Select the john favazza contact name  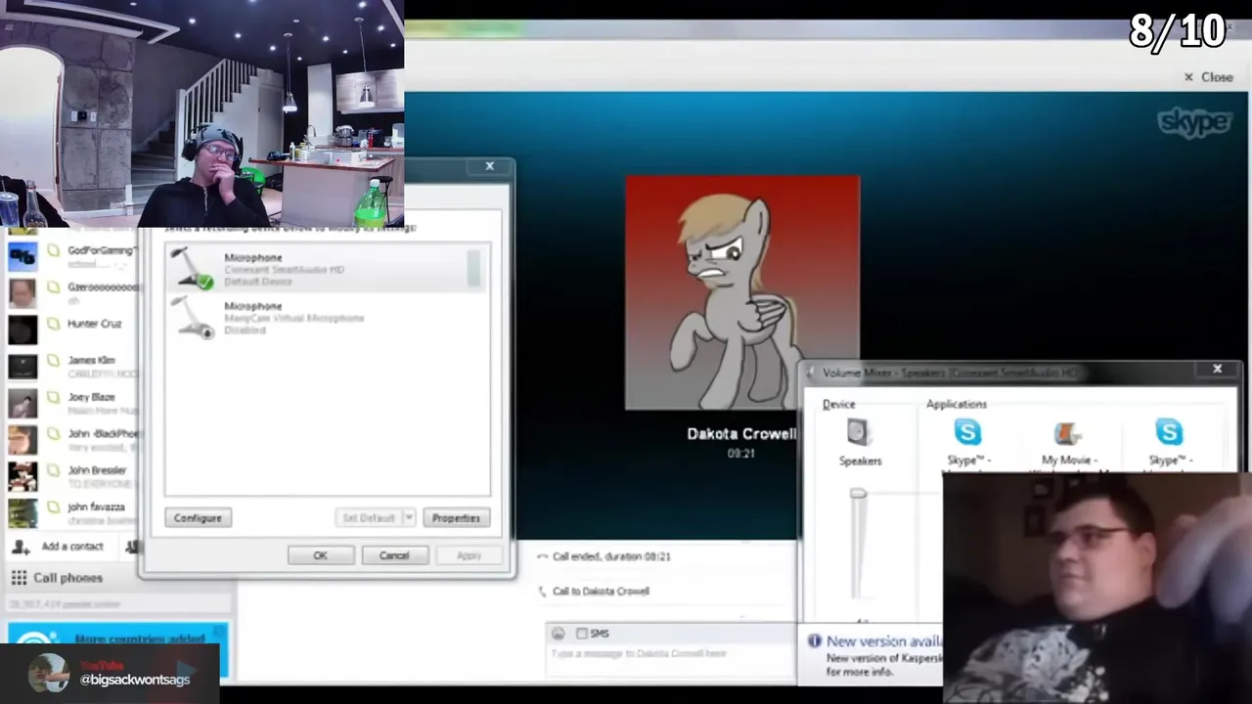click(x=96, y=507)
